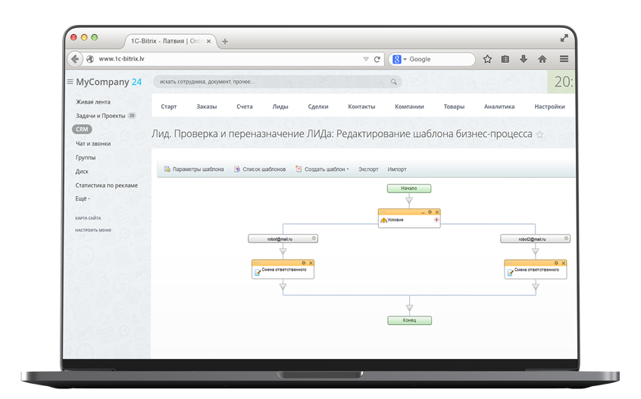Go to browser home page icon
The image size is (641, 399).
(x=542, y=59)
